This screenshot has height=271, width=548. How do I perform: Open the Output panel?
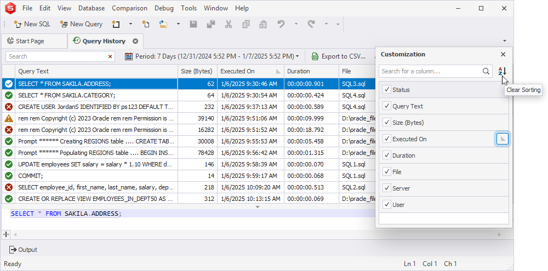tap(23, 250)
